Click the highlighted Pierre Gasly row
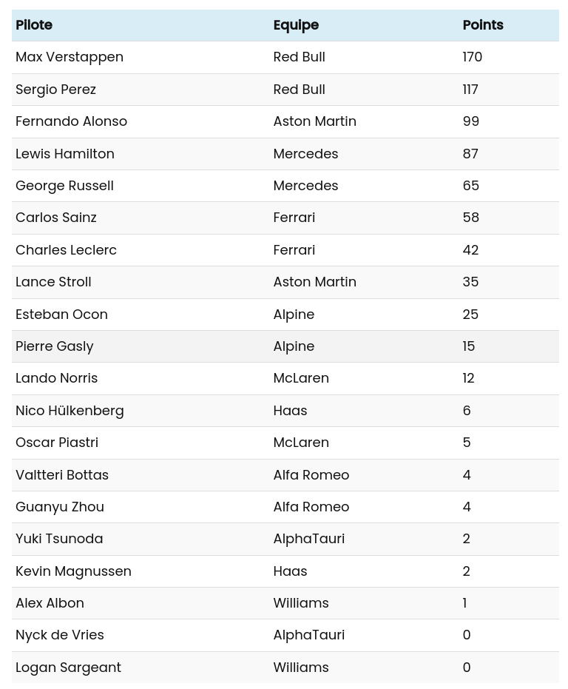Image resolution: width=568 pixels, height=689 pixels. (55, 346)
